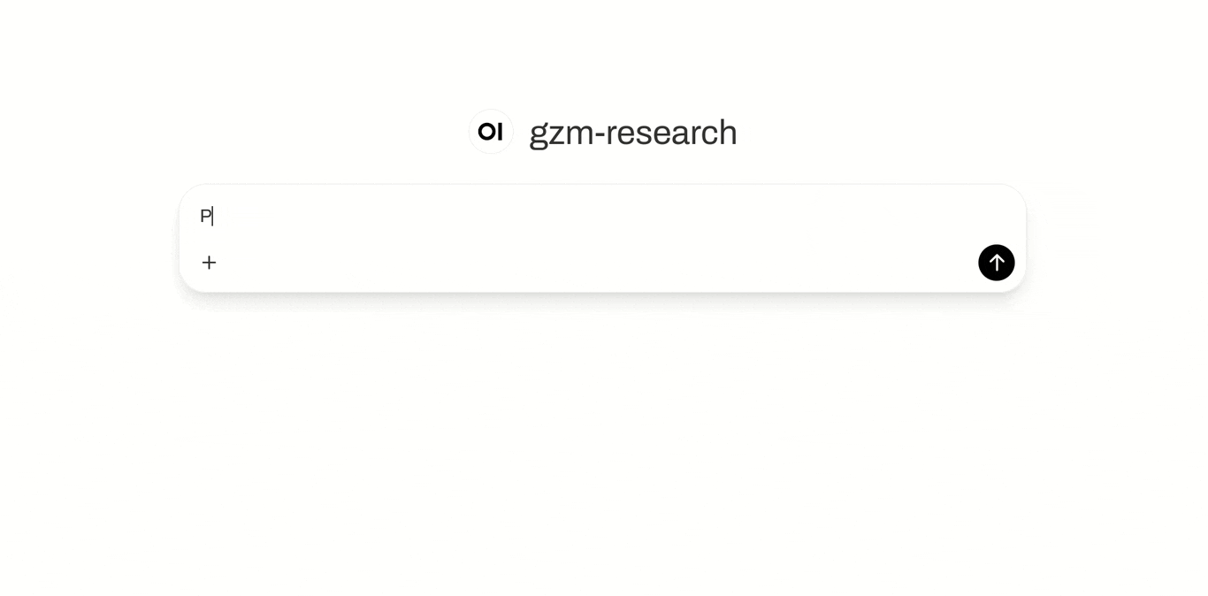
Task: Click the OI logo icon
Action: [x=491, y=132]
